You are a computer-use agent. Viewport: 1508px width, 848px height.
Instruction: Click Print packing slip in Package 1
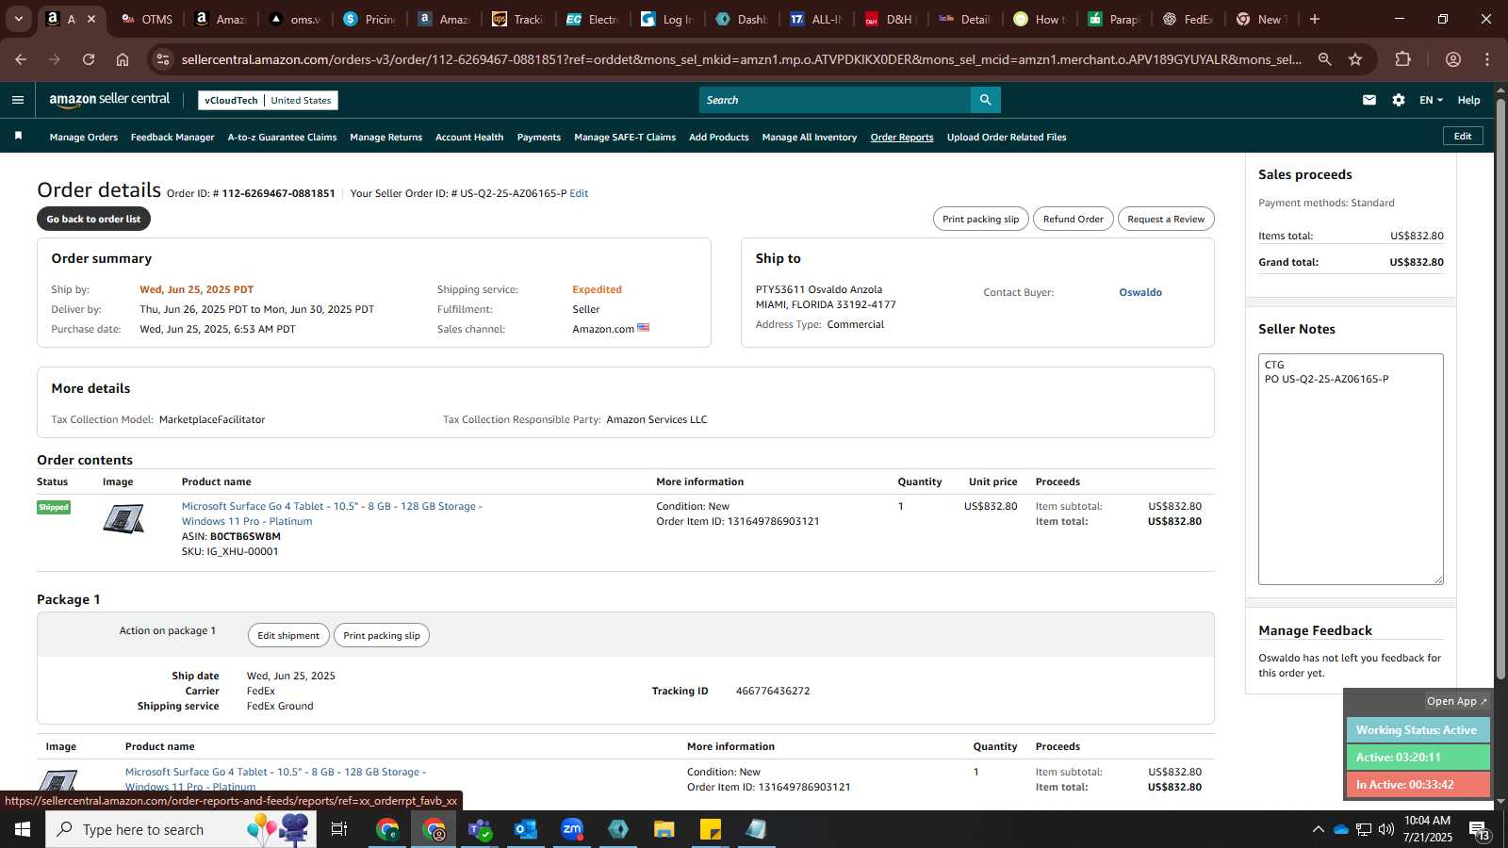click(382, 635)
